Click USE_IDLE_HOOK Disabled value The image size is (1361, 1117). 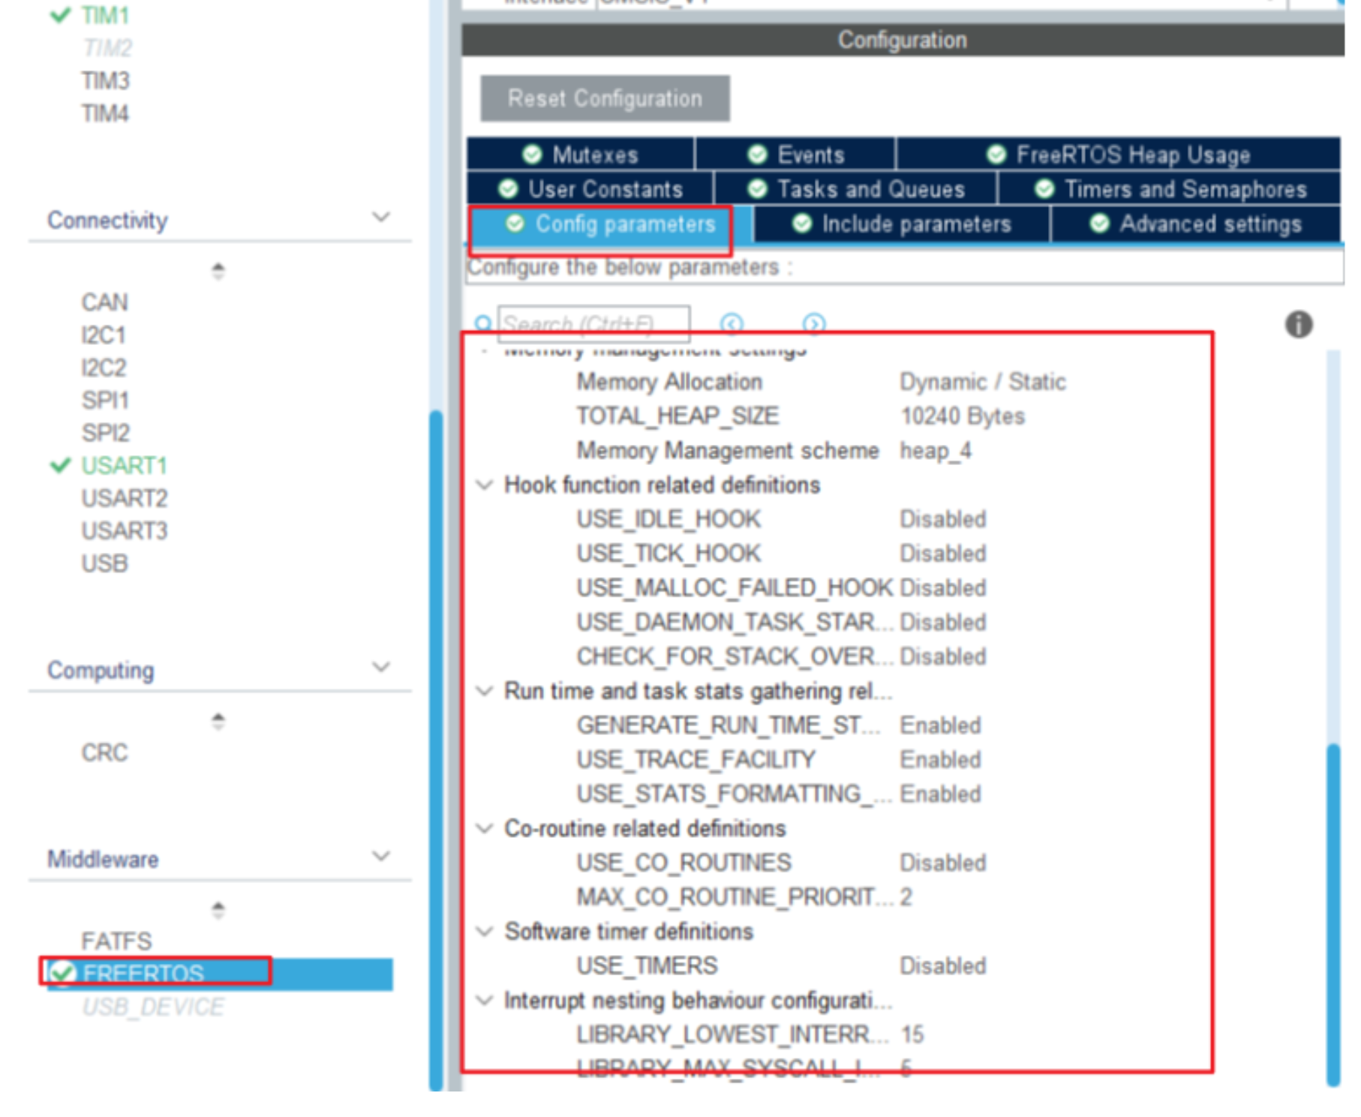click(942, 519)
